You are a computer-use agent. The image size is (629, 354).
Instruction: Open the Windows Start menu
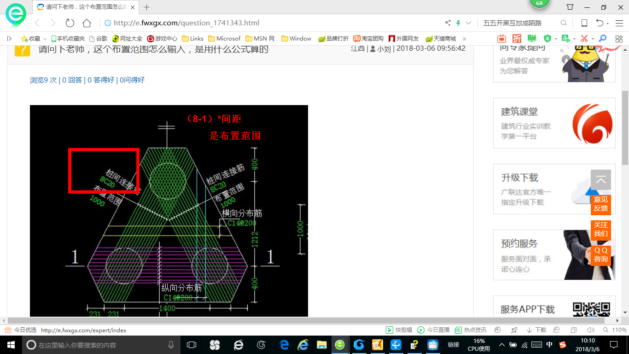click(11, 345)
